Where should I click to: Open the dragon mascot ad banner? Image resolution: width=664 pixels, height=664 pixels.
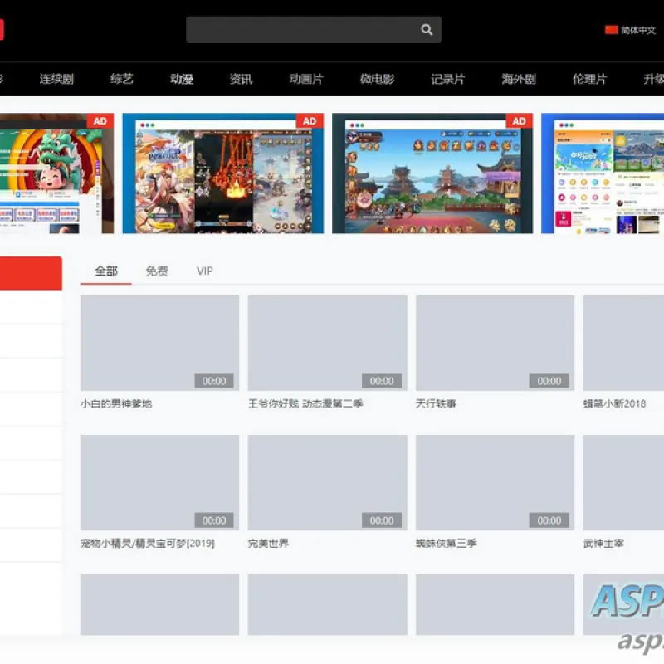click(56, 173)
